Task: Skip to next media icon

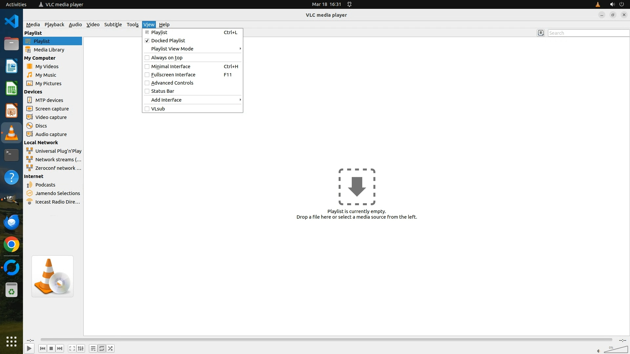Action: [x=60, y=348]
